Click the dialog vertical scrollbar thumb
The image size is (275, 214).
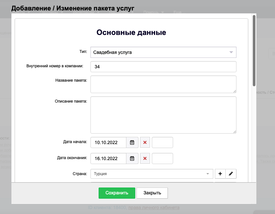pos(254,51)
